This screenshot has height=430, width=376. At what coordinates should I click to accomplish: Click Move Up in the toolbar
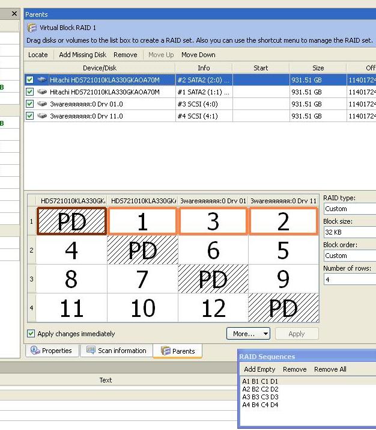161,55
